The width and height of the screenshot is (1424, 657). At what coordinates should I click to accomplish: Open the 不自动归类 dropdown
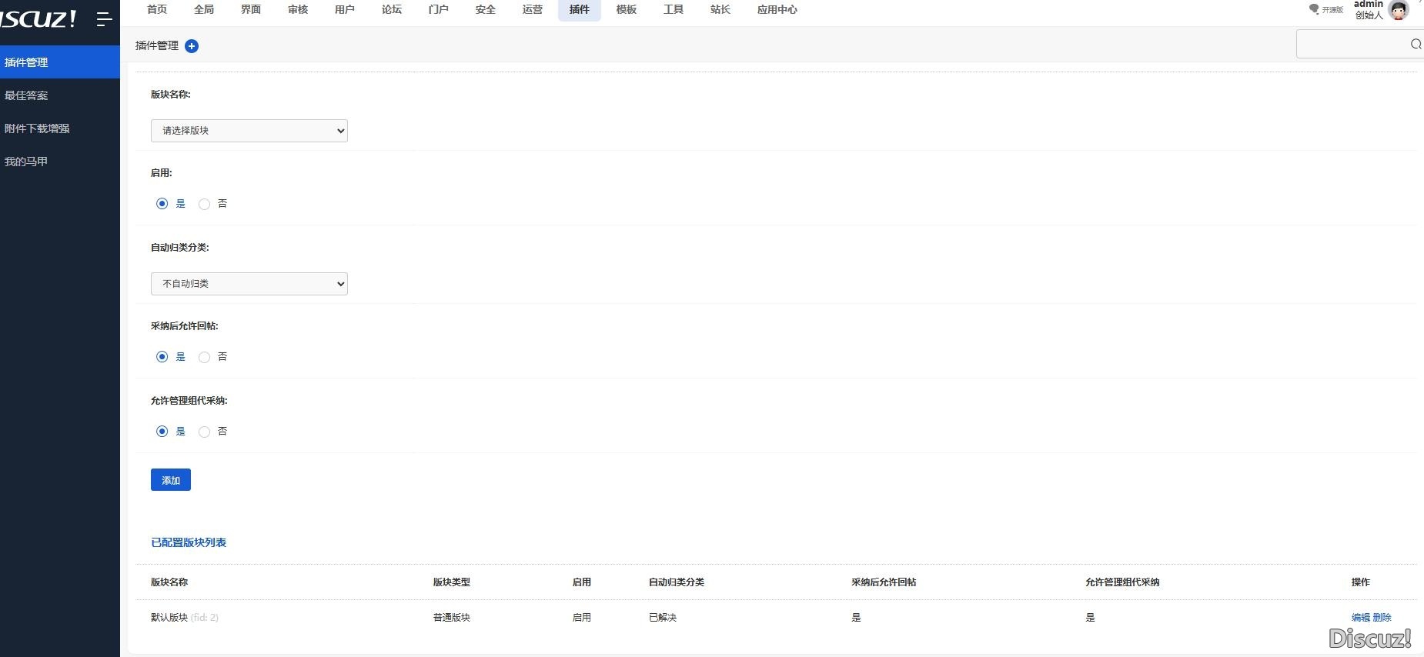pos(249,284)
